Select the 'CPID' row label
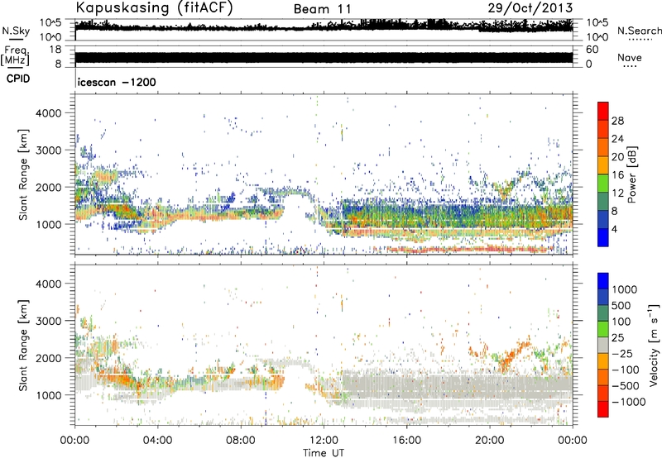This screenshot has height=458, width=662. point(18,79)
